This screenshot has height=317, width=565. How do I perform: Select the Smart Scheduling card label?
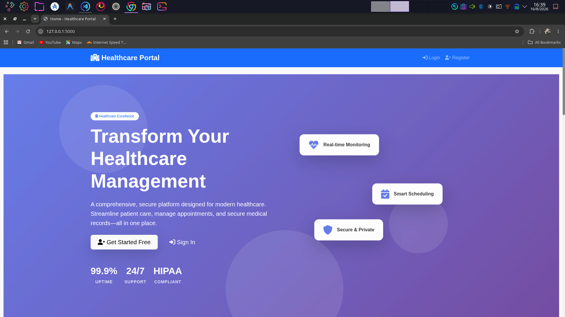[x=414, y=194]
